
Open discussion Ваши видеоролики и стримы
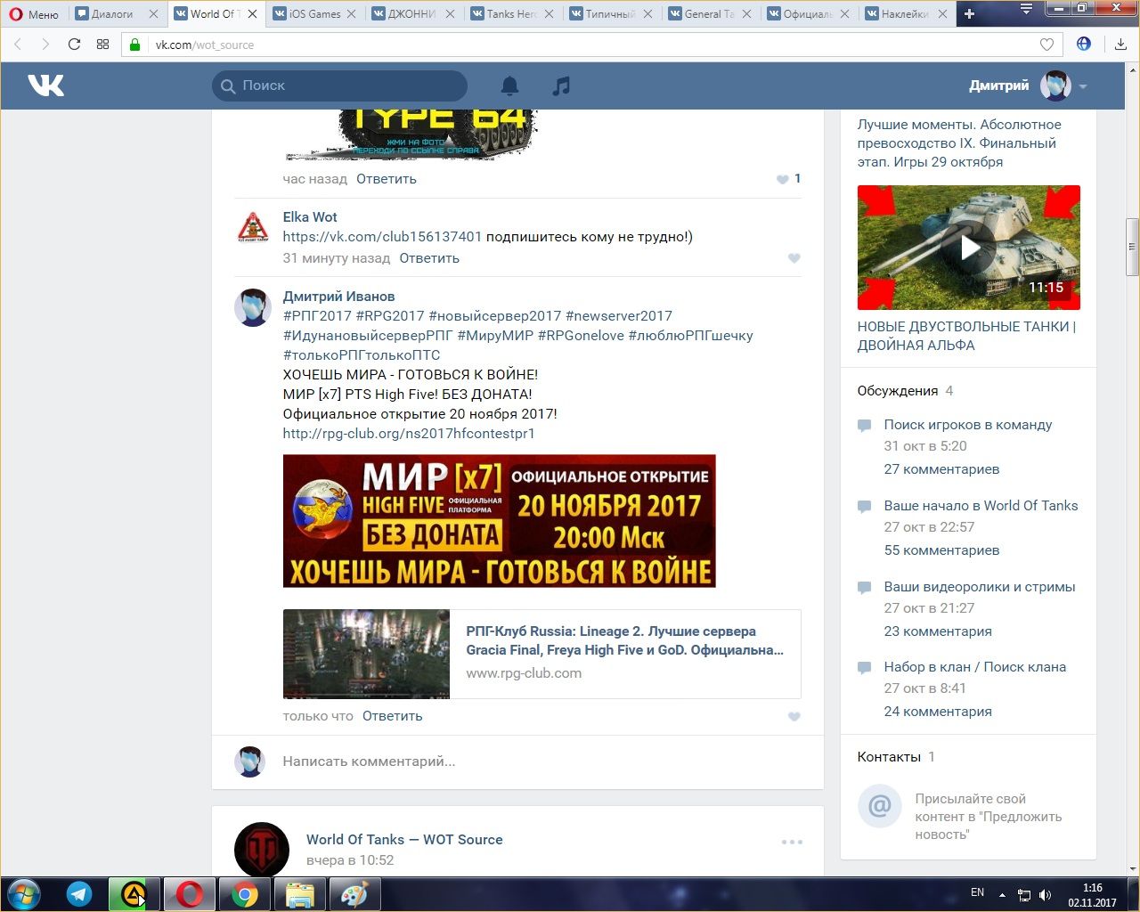[980, 587]
